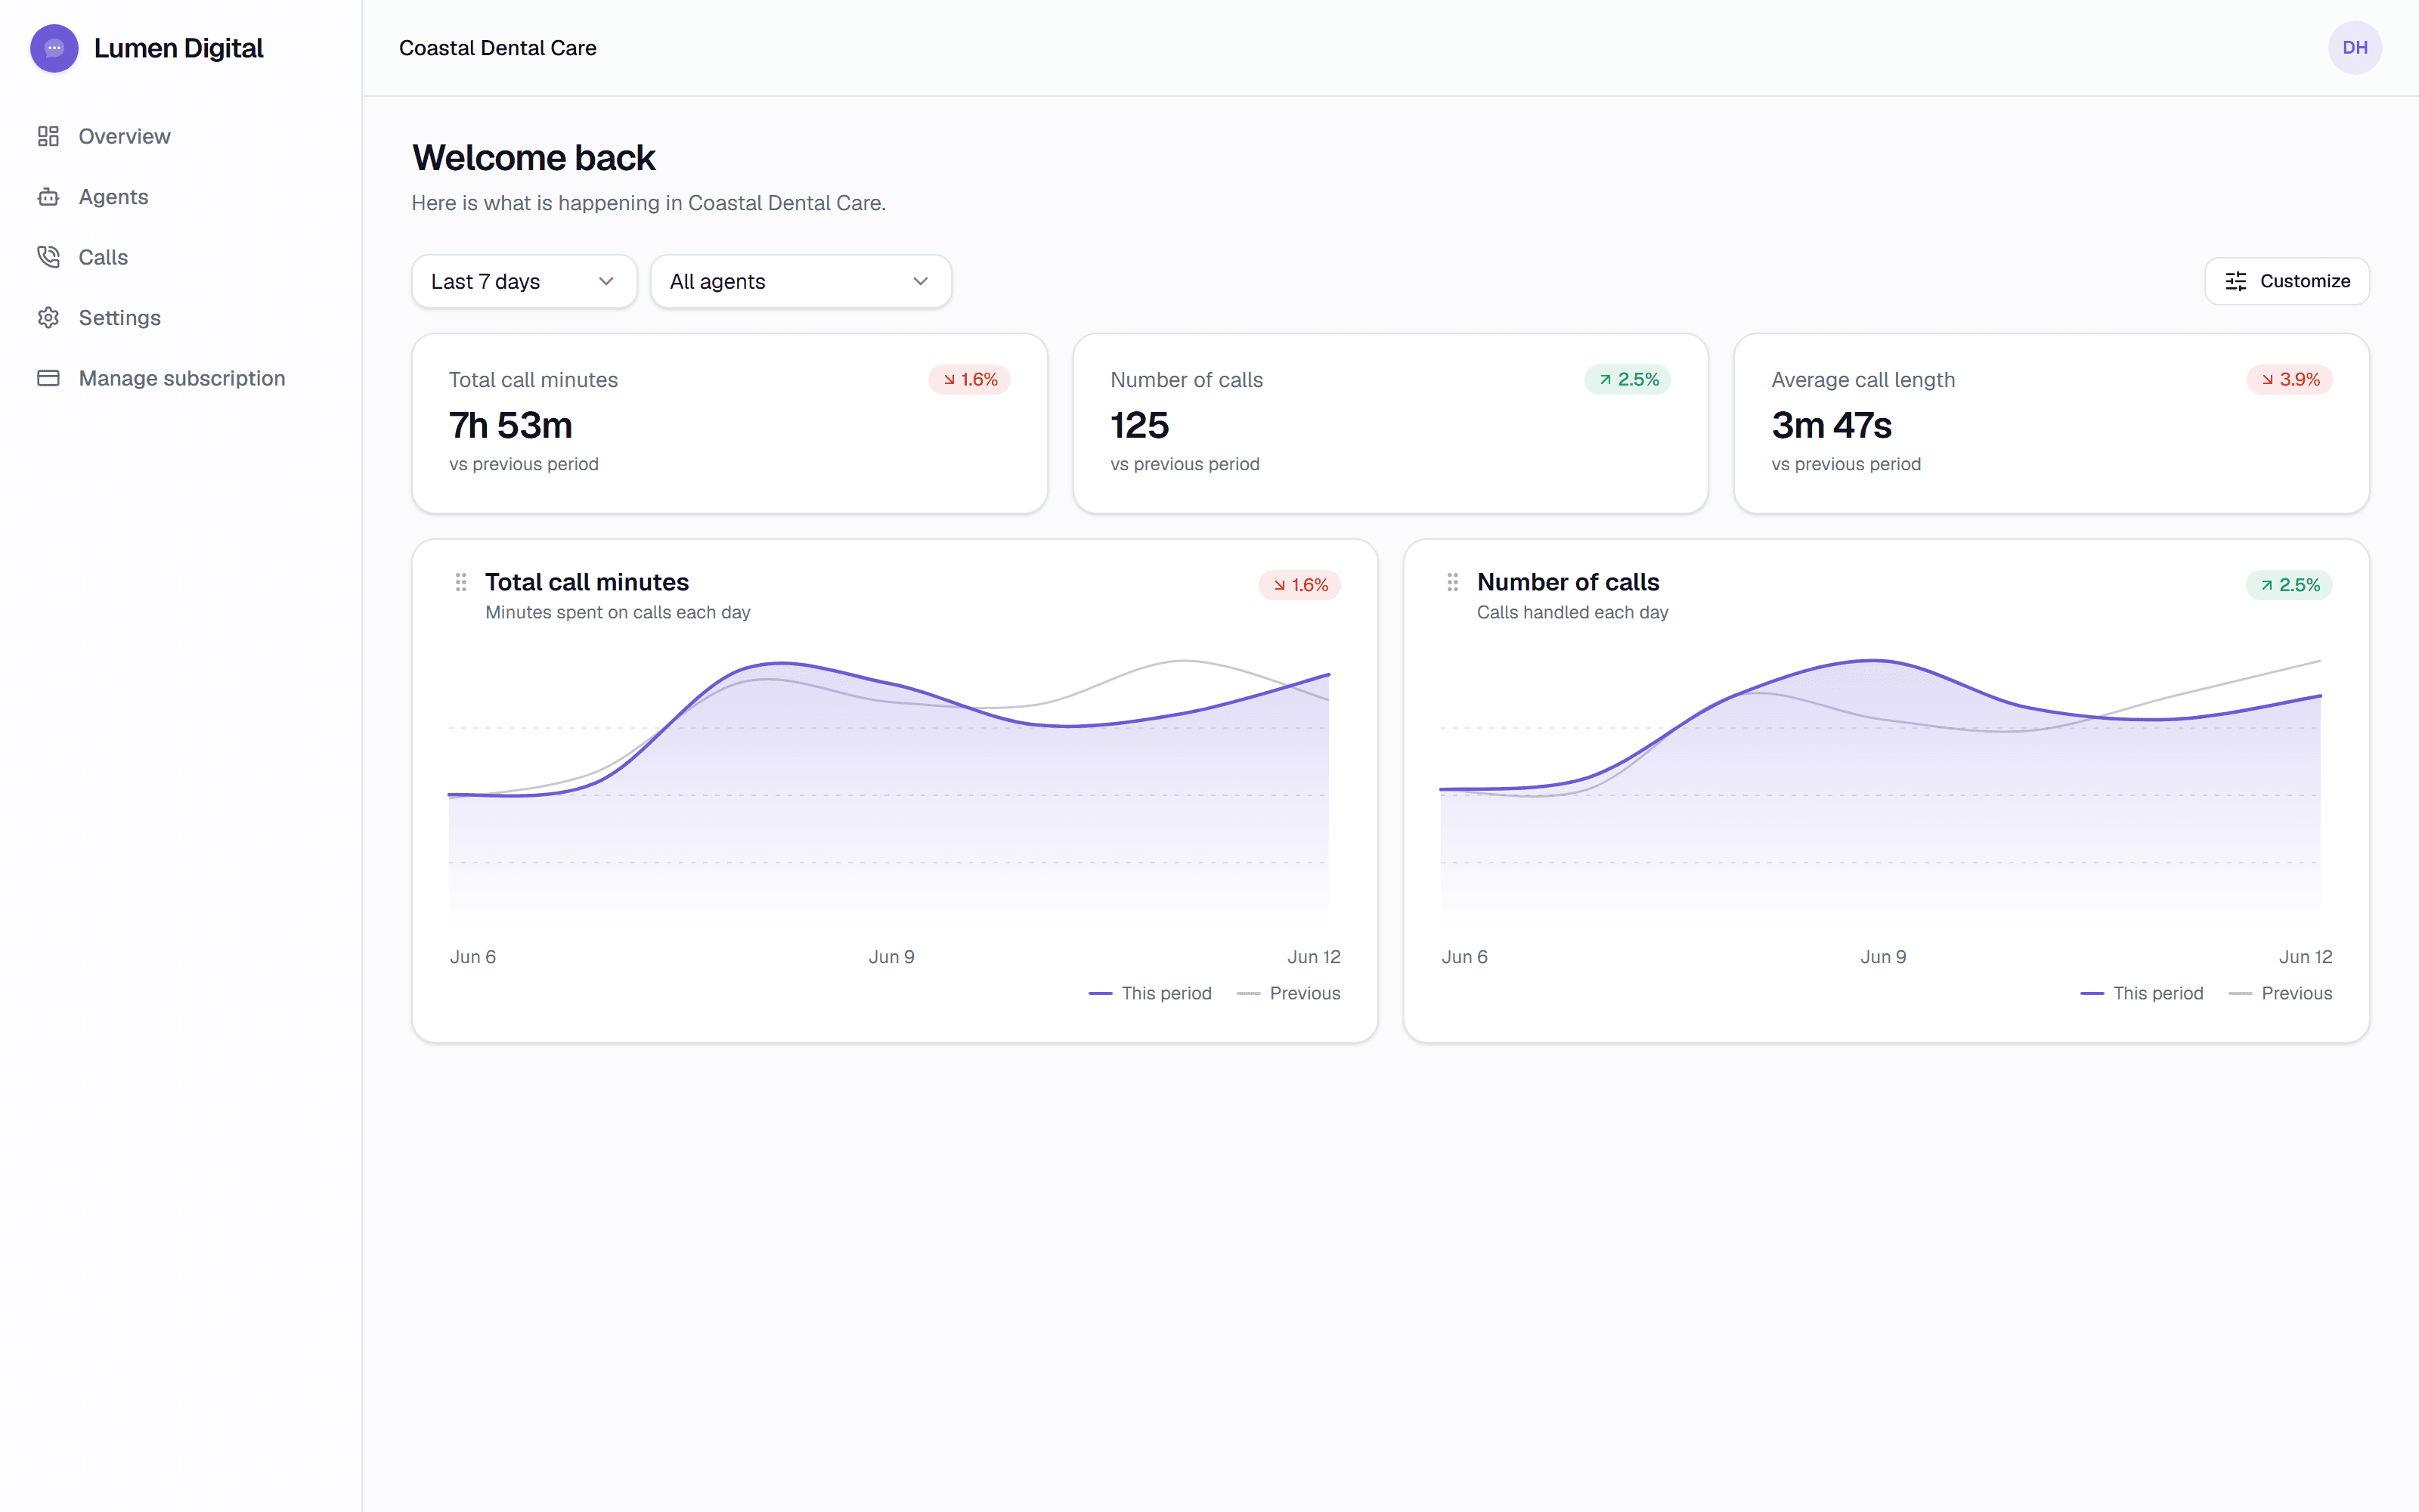Viewport: 2419px width, 1512px height.
Task: Click the Overview grid icon
Action: pyautogui.click(x=48, y=136)
